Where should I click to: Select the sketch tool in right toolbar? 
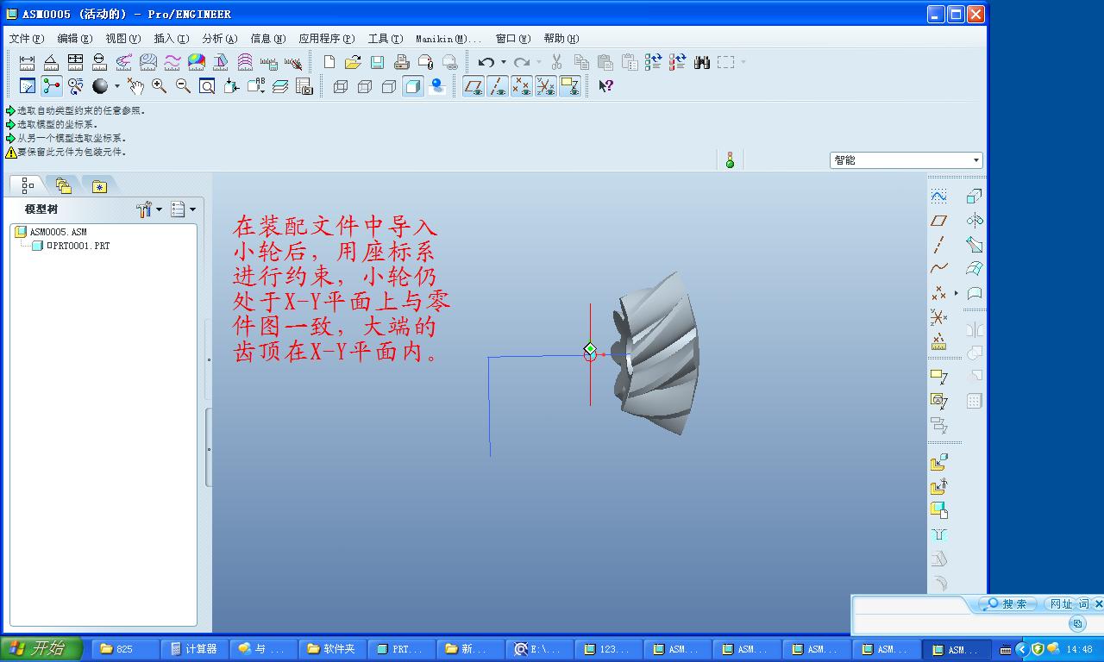[x=938, y=197]
